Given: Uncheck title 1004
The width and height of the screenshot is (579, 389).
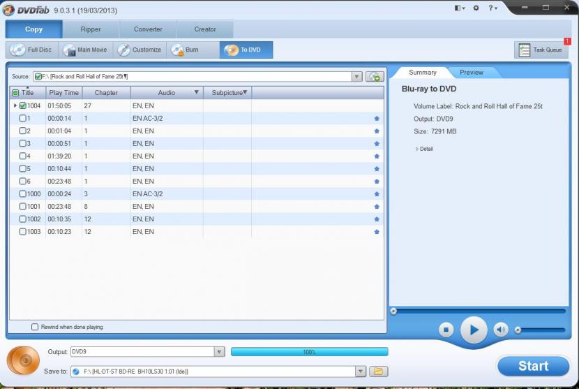Looking at the screenshot, I should click(22, 105).
